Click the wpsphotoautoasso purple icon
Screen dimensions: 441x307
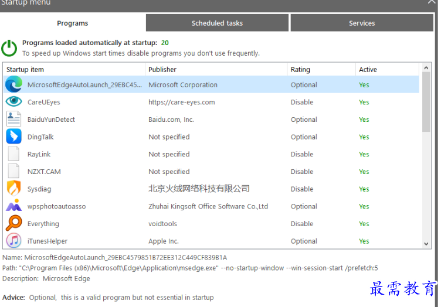13,206
